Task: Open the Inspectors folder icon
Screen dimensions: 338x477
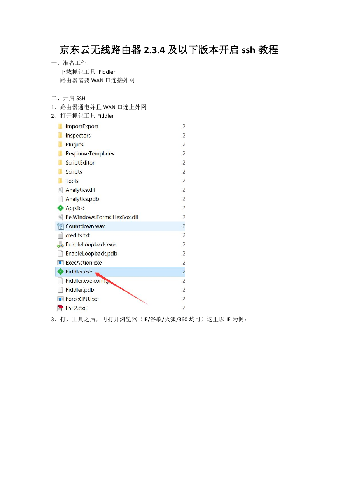Action: [60, 135]
